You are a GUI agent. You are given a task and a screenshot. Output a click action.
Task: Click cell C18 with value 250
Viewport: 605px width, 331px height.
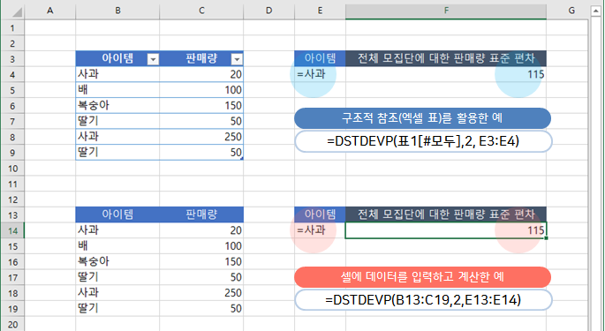(x=201, y=293)
